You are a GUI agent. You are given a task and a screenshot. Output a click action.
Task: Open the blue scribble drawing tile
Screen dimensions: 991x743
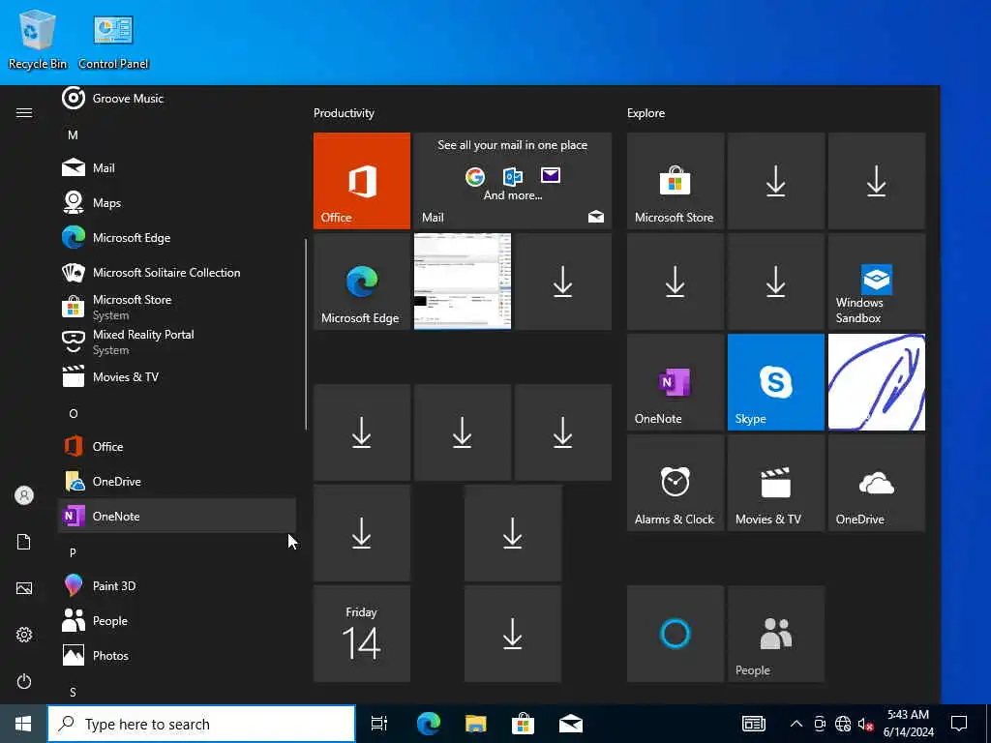[877, 381]
